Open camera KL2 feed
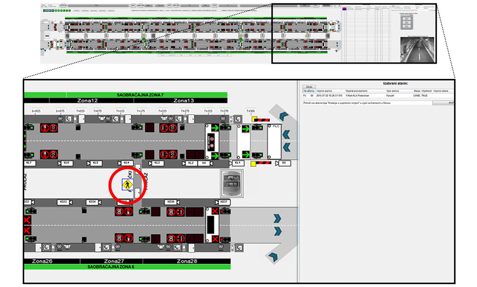The image size is (477, 287). click(x=191, y=163)
